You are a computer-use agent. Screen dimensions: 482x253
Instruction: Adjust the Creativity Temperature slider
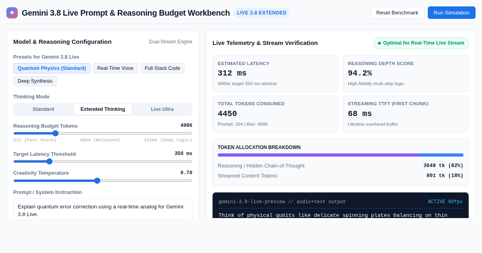tap(103, 181)
